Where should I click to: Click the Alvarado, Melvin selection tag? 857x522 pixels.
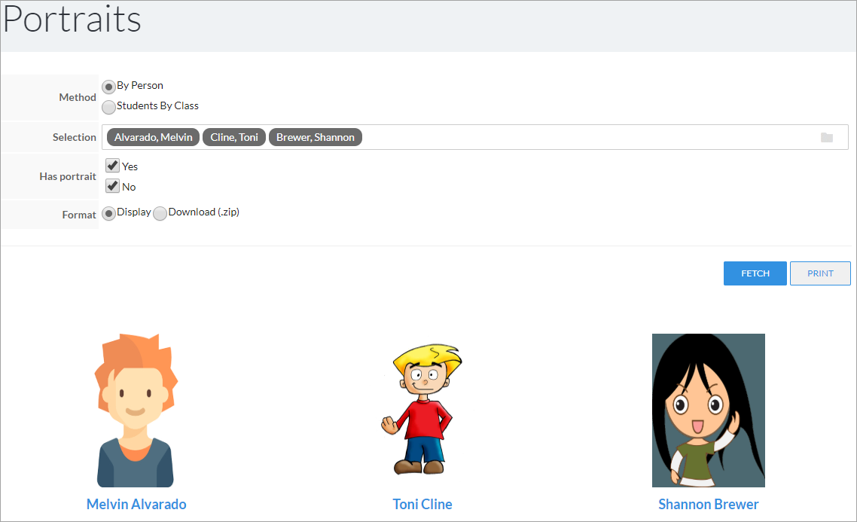click(x=153, y=137)
